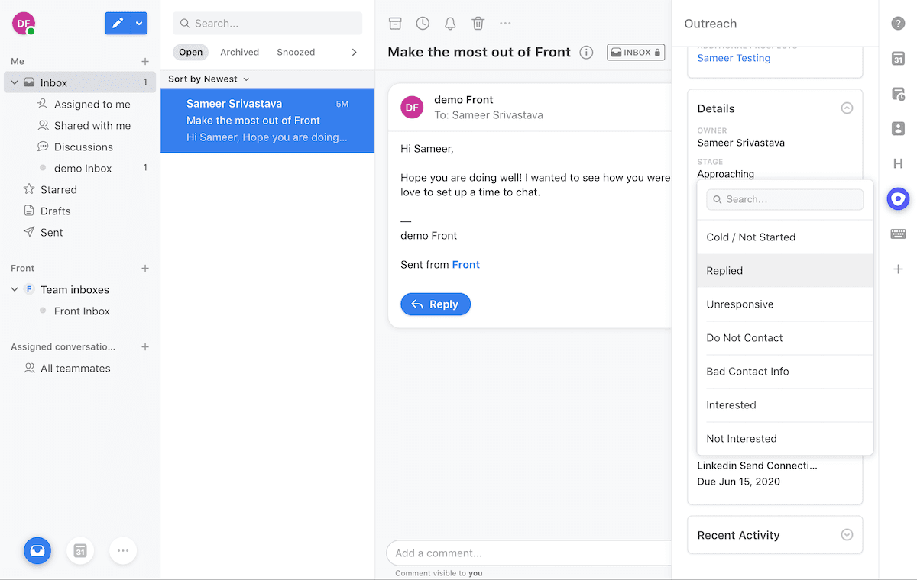Trash the conversation using the delete icon
The width and height of the screenshot is (917, 580).
coord(478,23)
